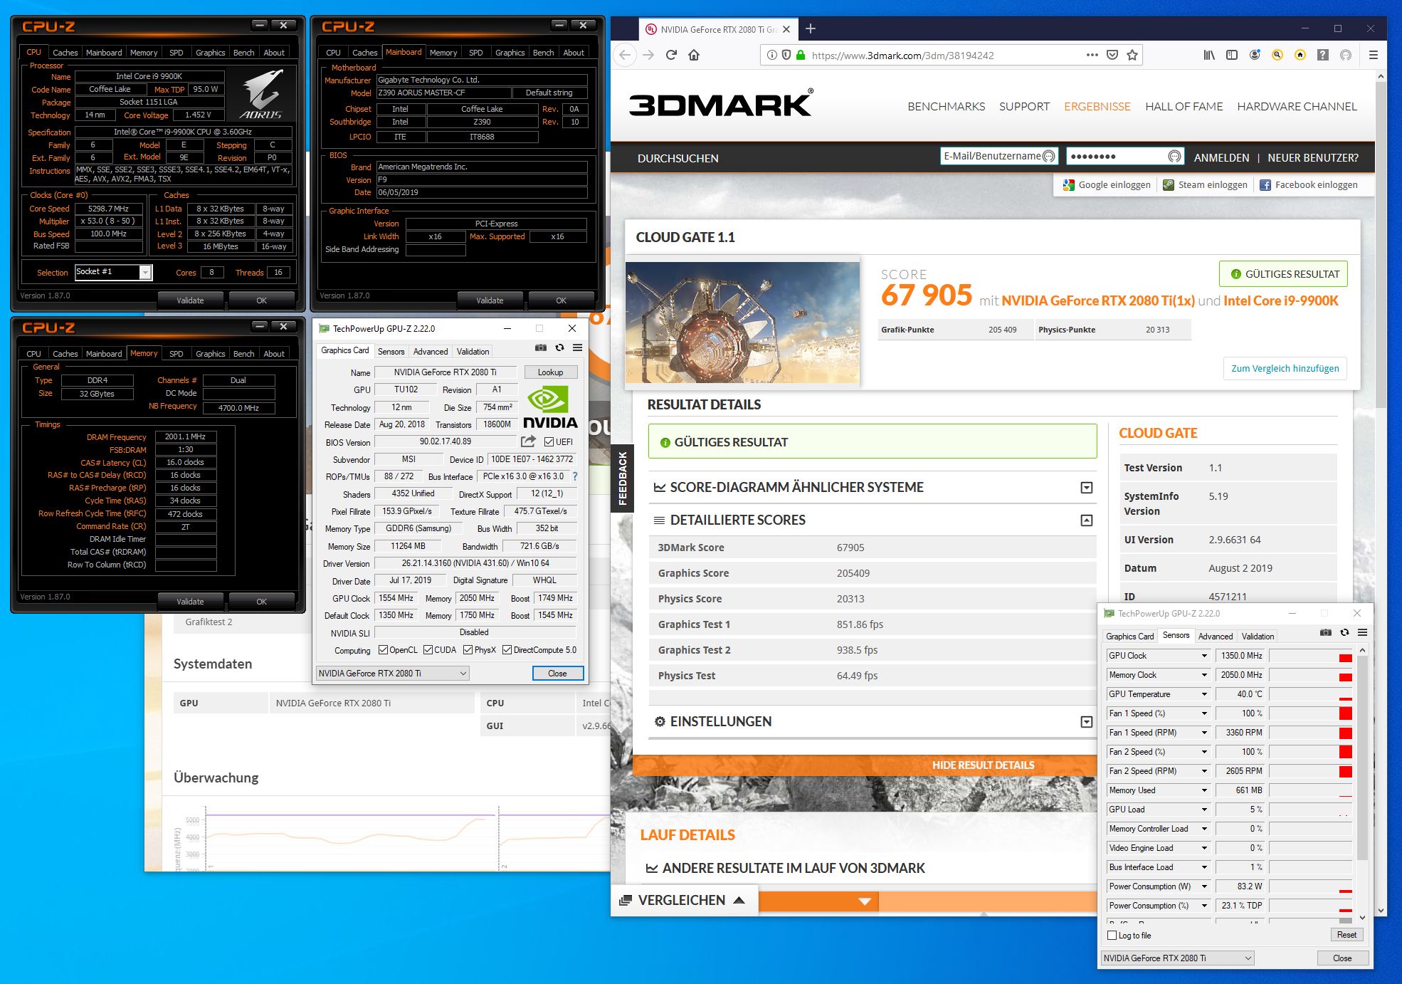
Task: Expand Einstellungen section
Action: [1087, 722]
